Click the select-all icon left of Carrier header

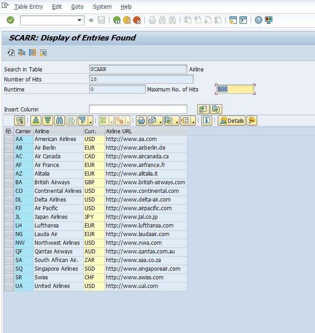click(9, 131)
